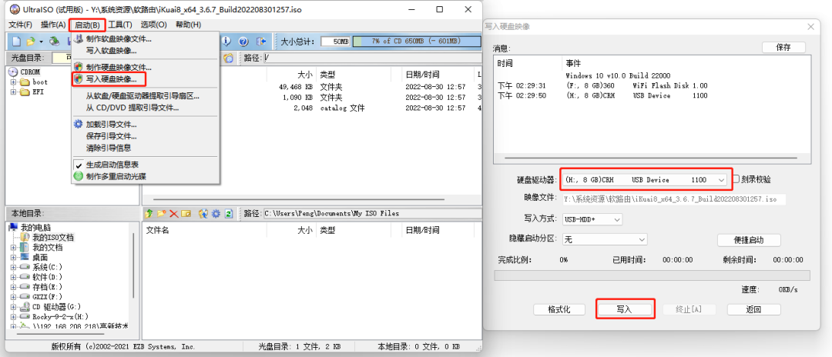Viewport: 832px width, 357px height.
Task: Click the Help question-mark toolbar icon
Action: [243, 42]
